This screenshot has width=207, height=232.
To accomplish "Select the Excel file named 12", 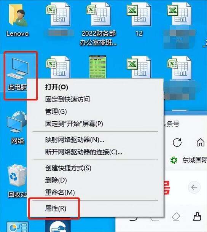I will coord(139,19).
